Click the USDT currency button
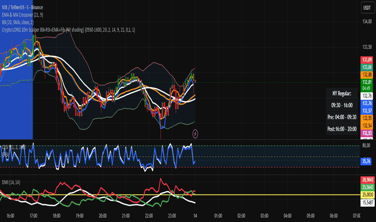This screenshot has height=222, width=376. pos(367,7)
